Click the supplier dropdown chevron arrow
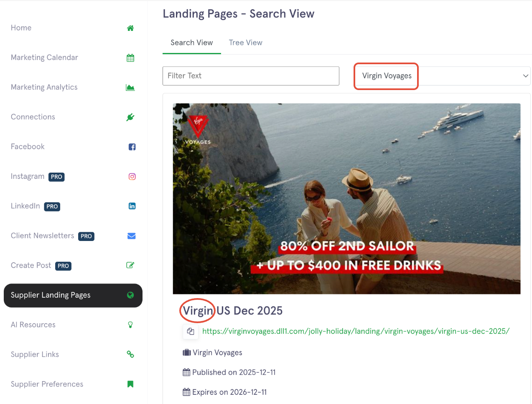The image size is (532, 404). pos(526,76)
